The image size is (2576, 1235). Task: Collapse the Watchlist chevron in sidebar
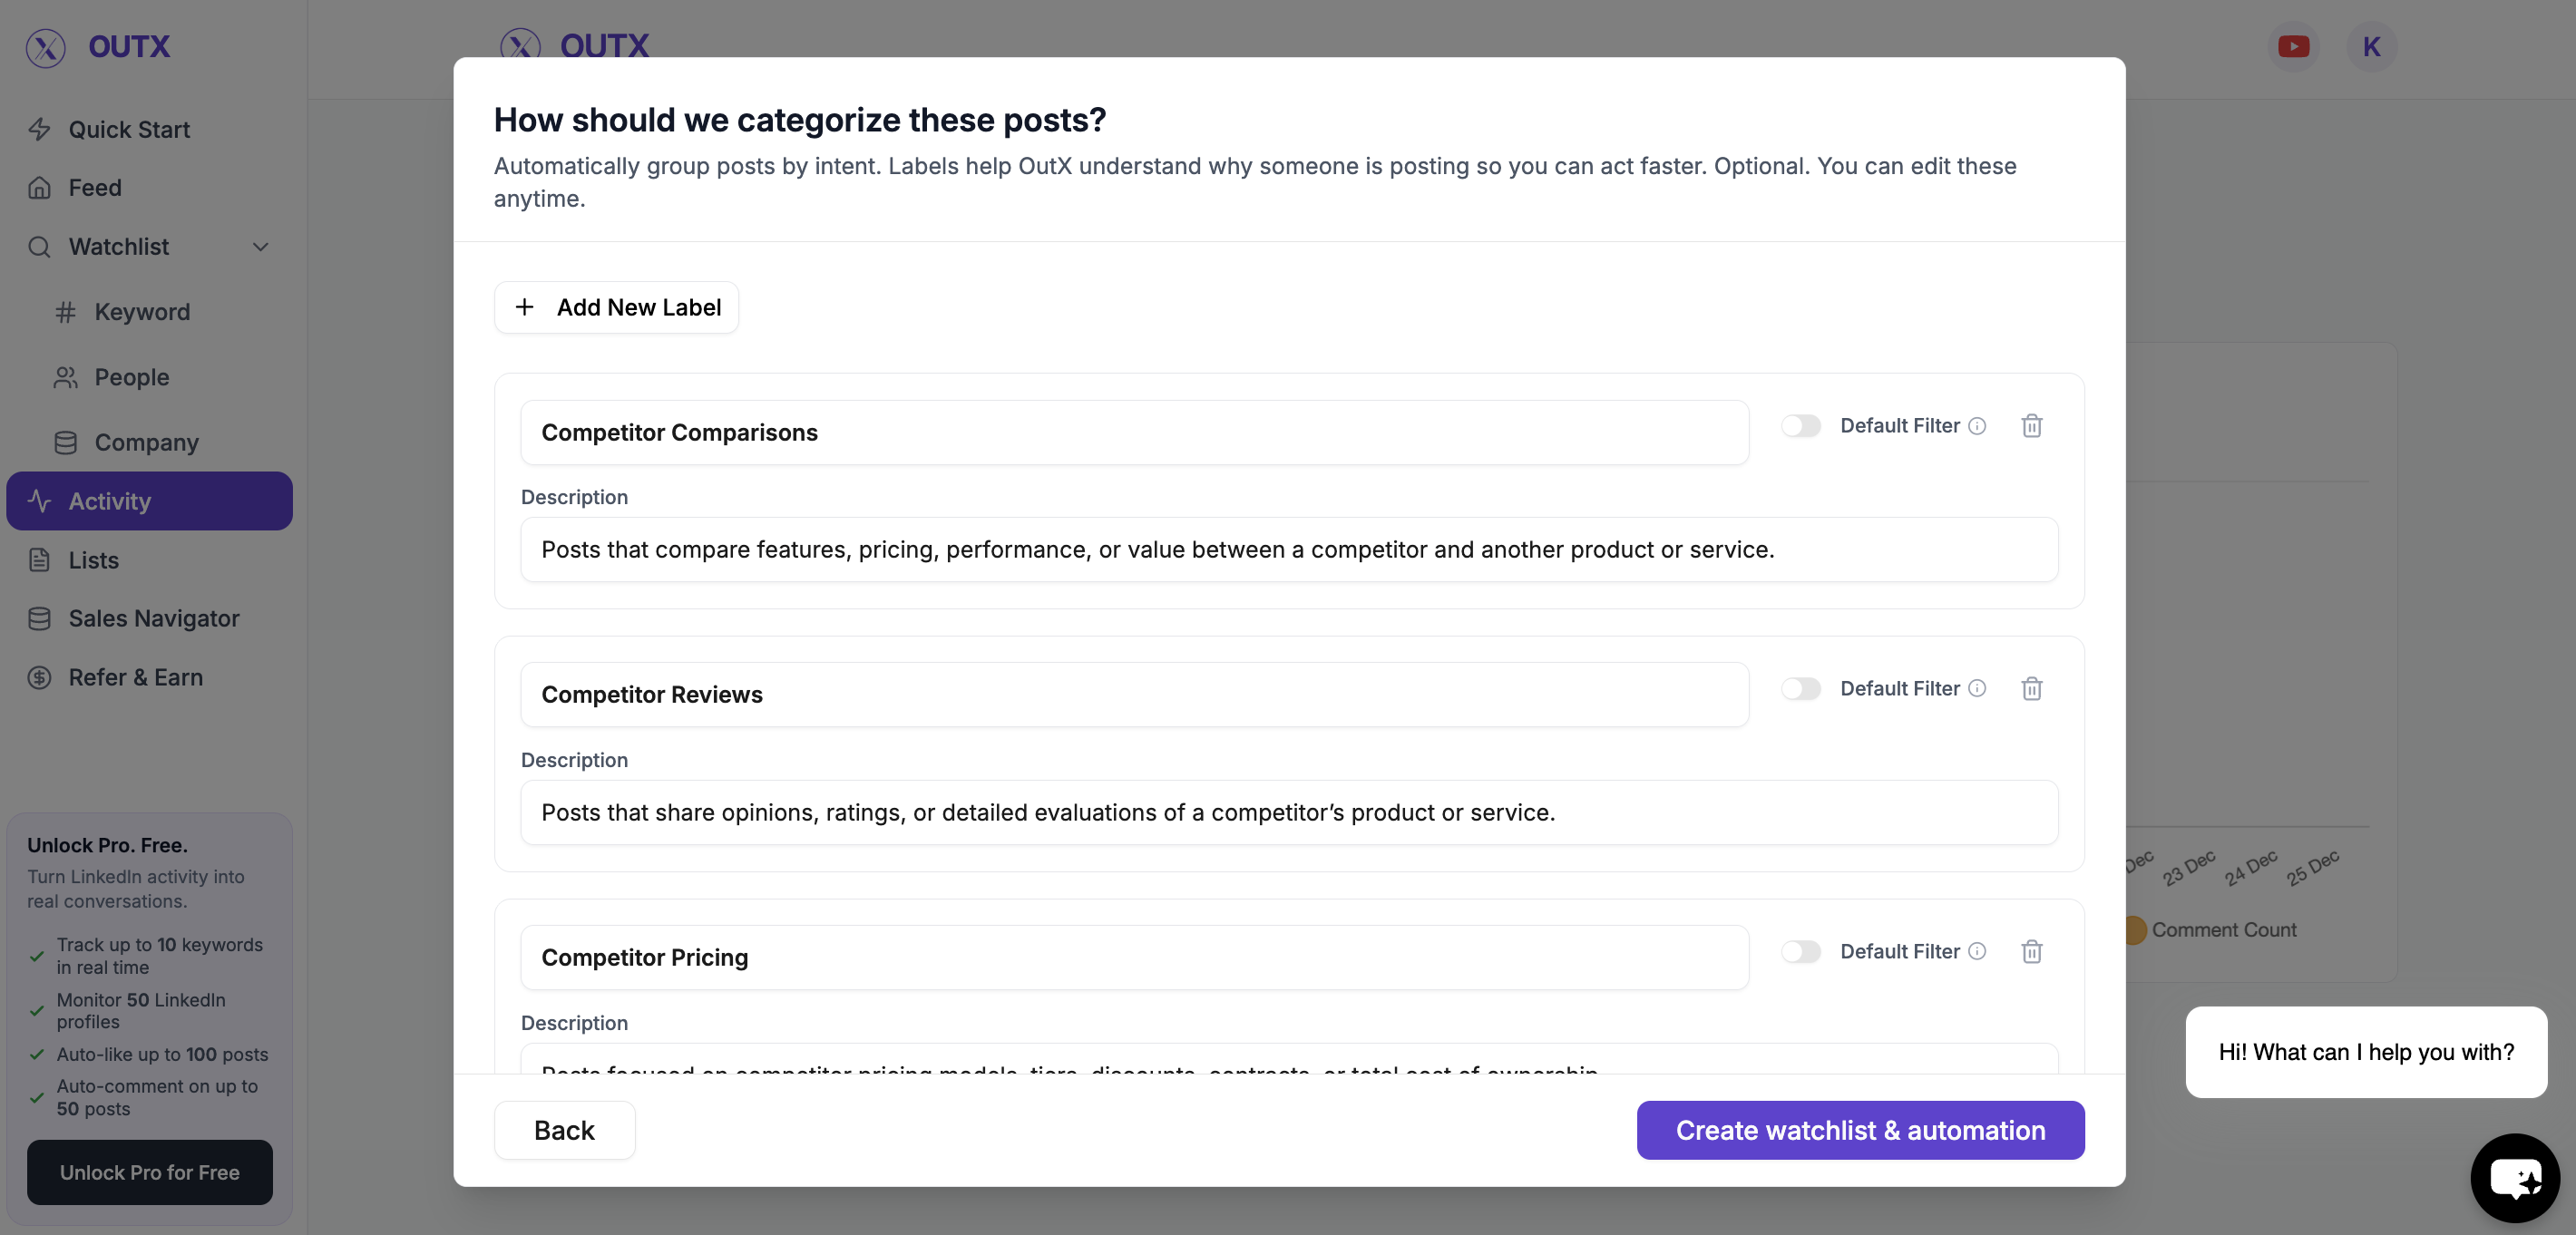pos(260,247)
